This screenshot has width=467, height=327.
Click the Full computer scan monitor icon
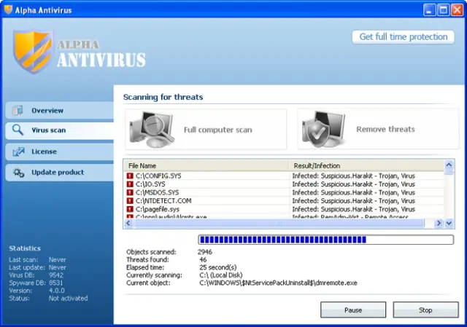152,130
